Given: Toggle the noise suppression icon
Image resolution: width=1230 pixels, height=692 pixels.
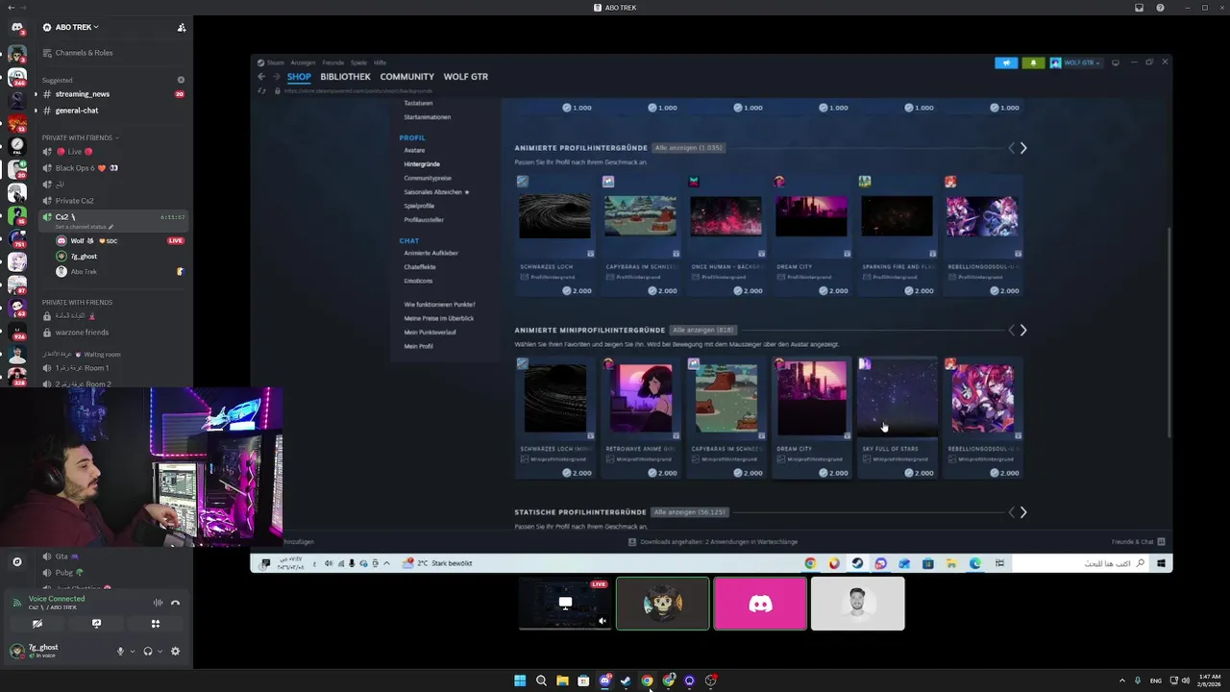Looking at the screenshot, I should pyautogui.click(x=158, y=603).
